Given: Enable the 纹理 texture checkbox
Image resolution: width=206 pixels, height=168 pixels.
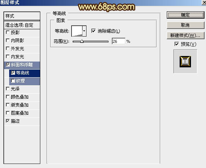Looking at the screenshot, I should tap(13, 81).
